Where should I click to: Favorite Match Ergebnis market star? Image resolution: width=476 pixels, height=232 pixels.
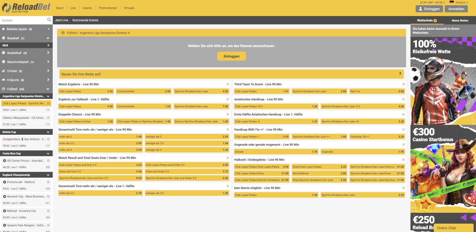[x=227, y=84]
